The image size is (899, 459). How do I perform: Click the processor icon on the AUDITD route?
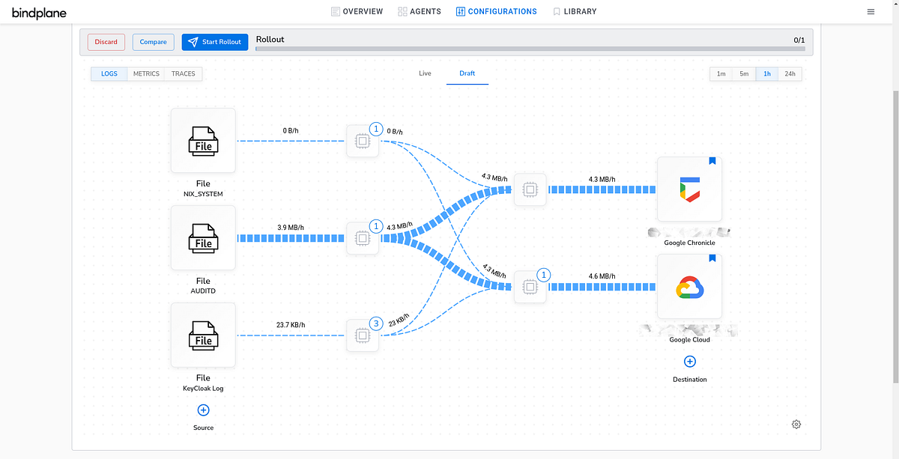(x=363, y=238)
